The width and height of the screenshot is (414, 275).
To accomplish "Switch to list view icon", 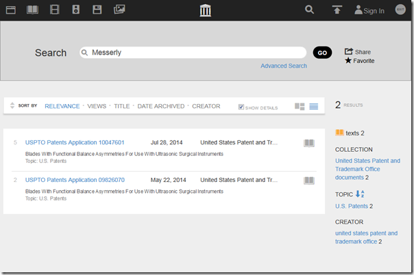I will tap(314, 107).
